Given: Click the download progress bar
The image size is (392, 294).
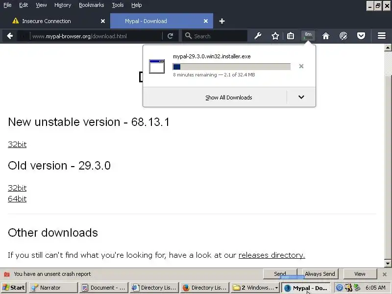Looking at the screenshot, I should point(231,67).
